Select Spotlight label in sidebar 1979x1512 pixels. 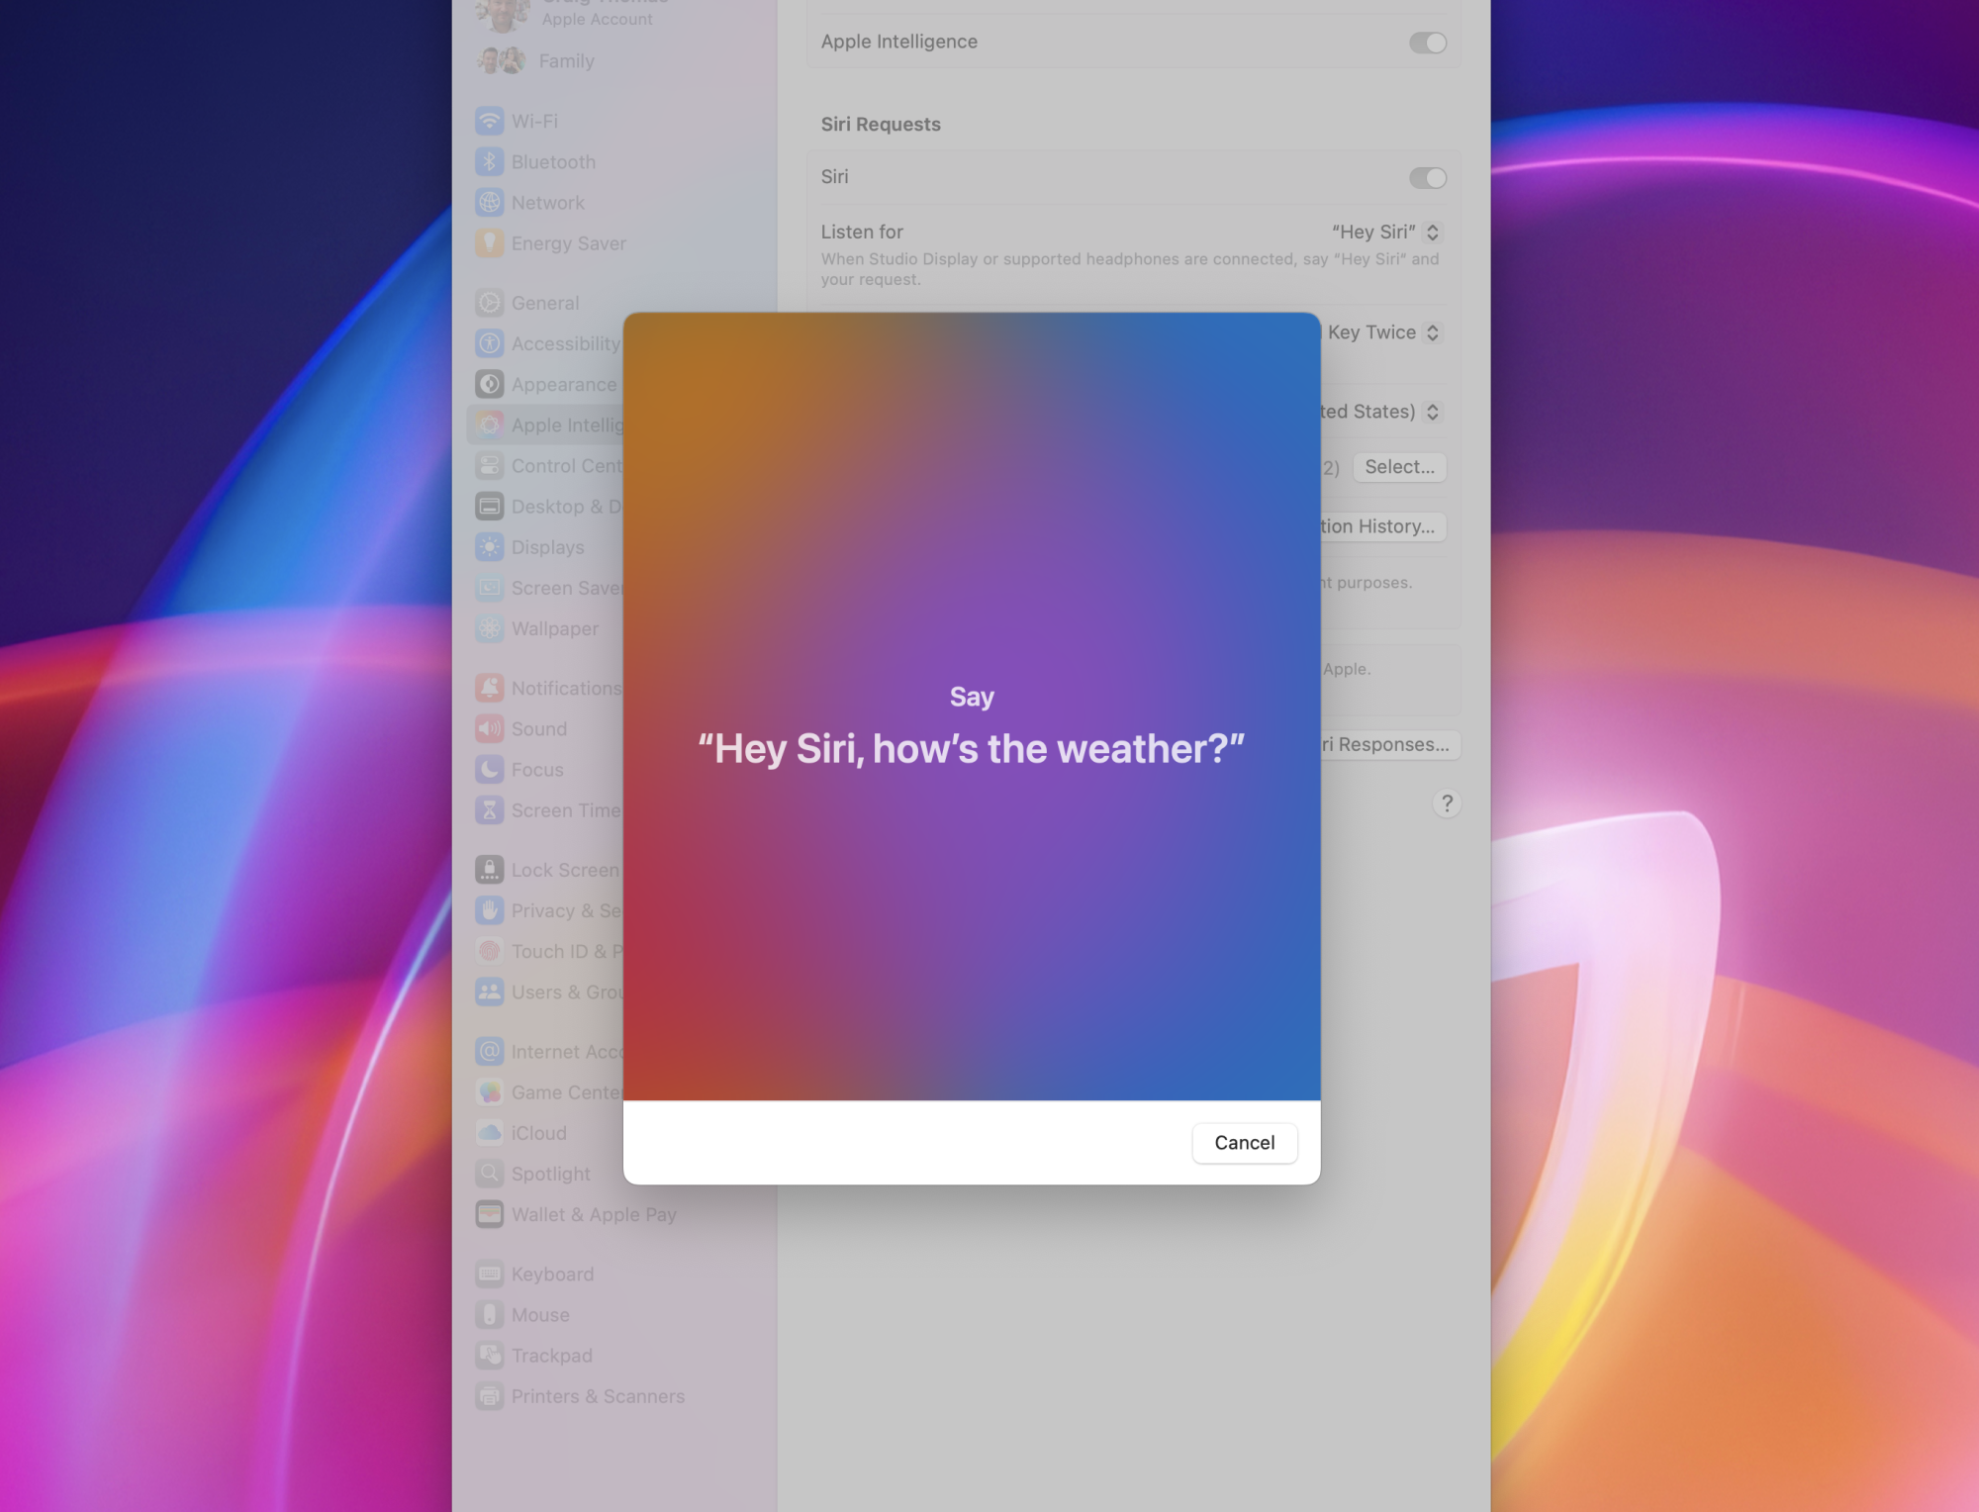click(x=550, y=1174)
